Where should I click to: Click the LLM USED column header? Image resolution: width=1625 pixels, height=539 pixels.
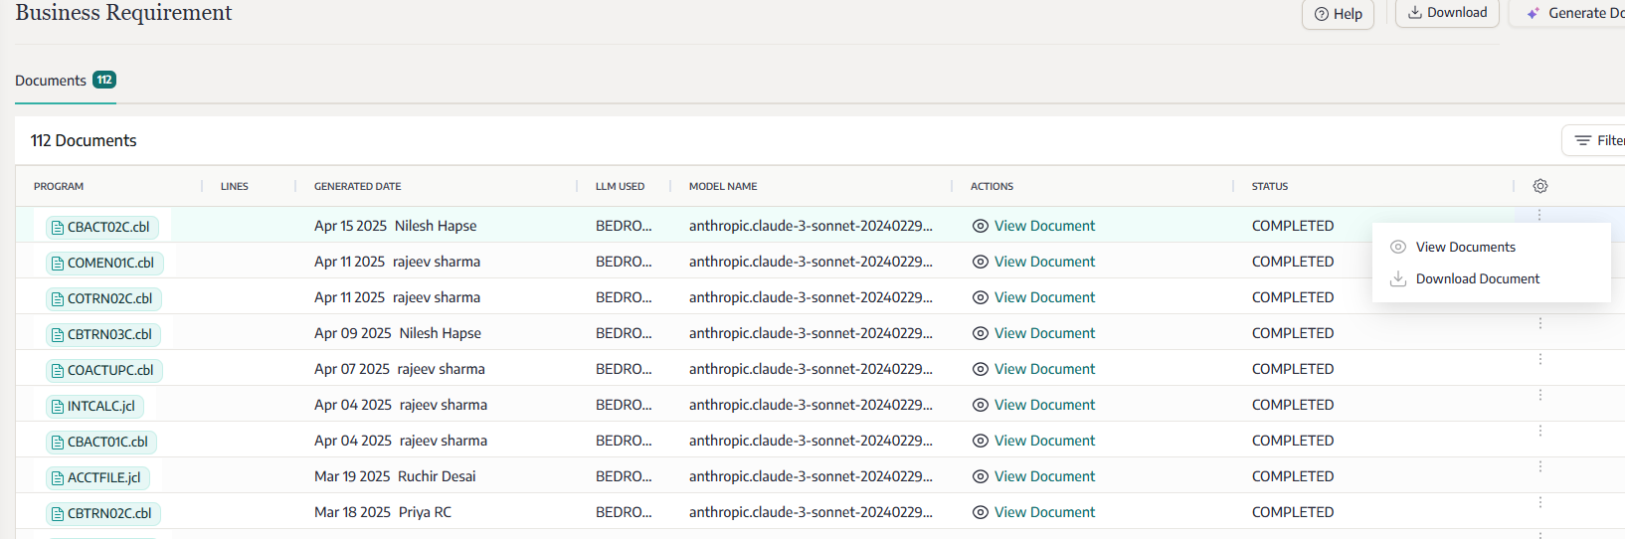pyautogui.click(x=620, y=186)
